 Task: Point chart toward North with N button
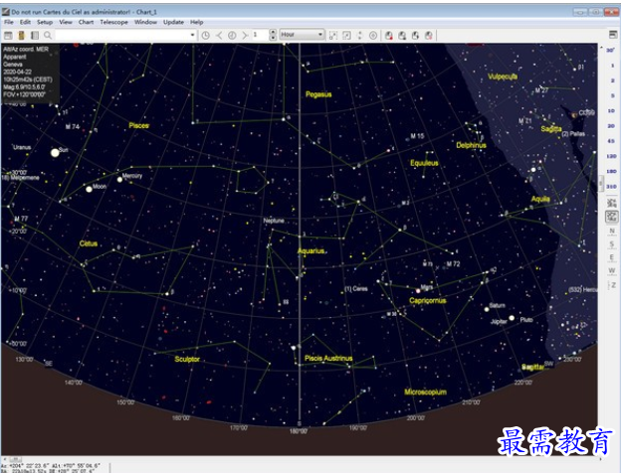point(612,231)
